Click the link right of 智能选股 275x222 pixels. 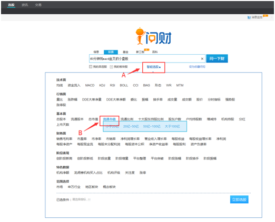(197, 67)
